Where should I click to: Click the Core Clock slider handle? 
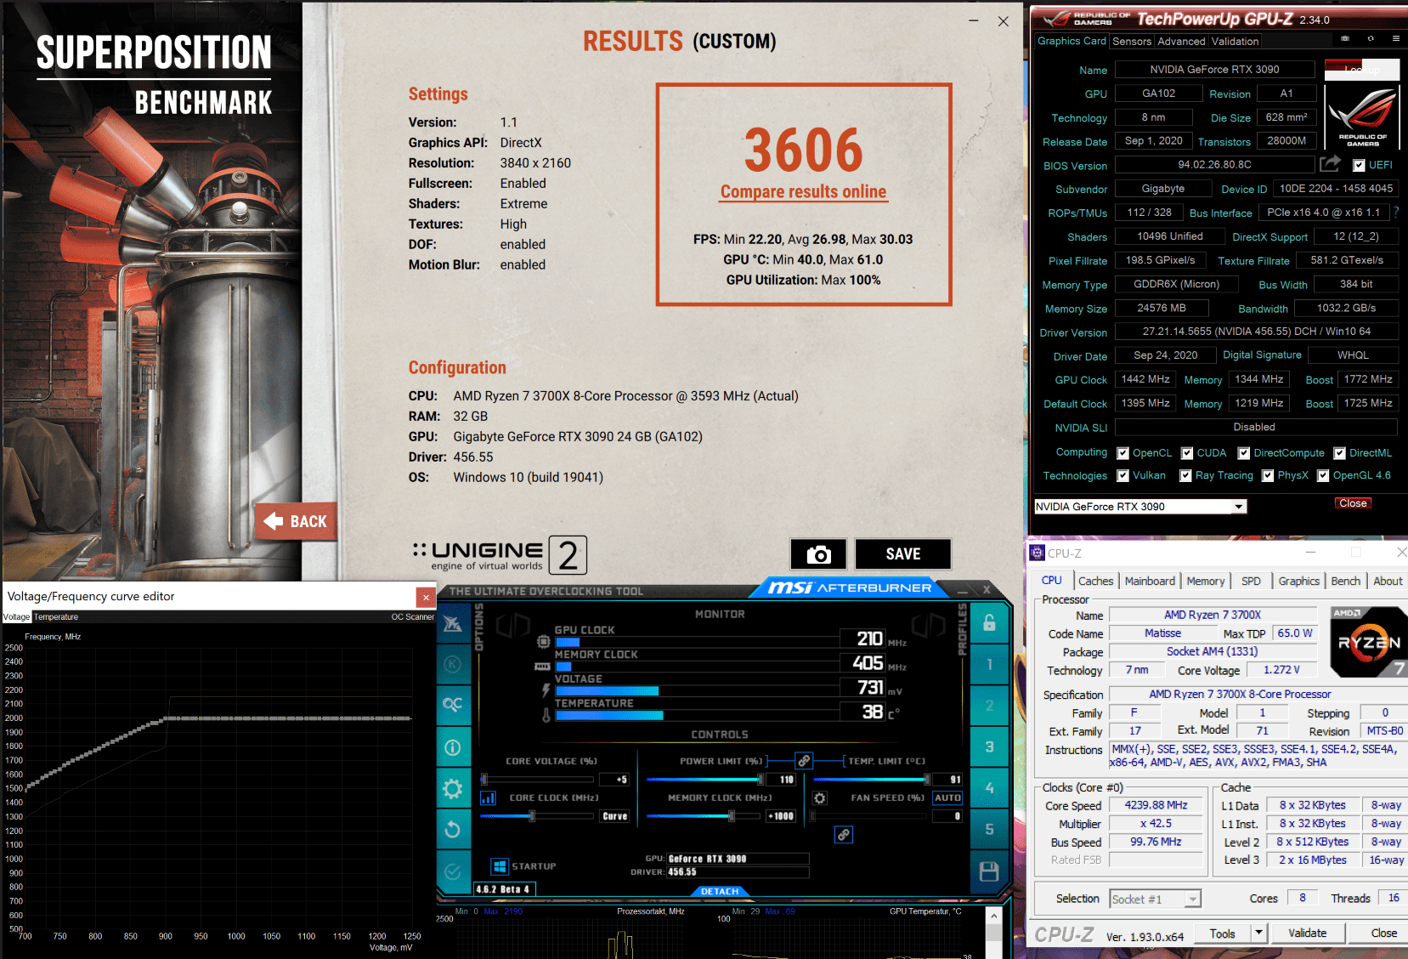pos(532,816)
